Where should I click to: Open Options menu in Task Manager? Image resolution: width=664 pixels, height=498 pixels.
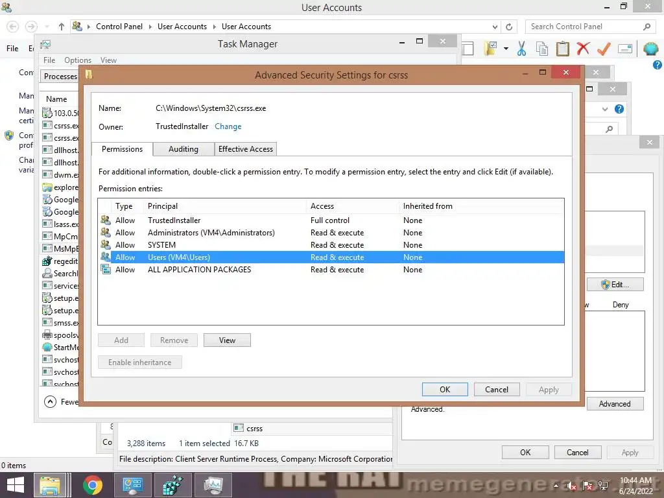[78, 60]
